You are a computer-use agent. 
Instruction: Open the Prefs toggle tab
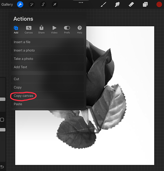click(x=67, y=30)
